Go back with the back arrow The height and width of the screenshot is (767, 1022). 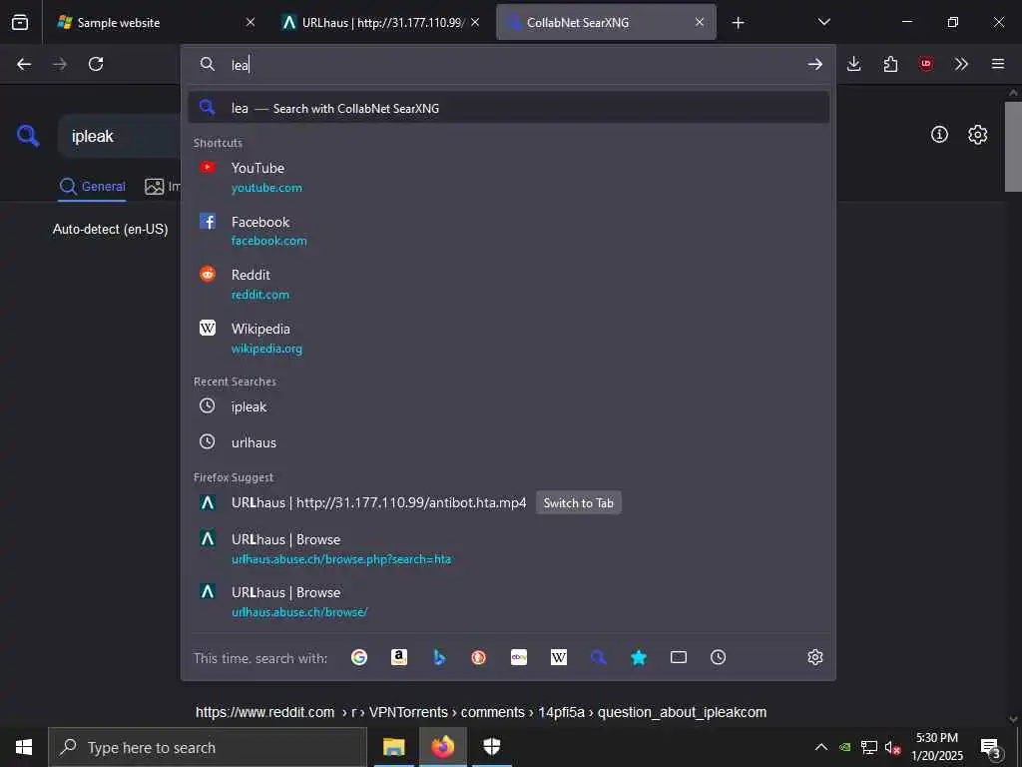[24, 64]
